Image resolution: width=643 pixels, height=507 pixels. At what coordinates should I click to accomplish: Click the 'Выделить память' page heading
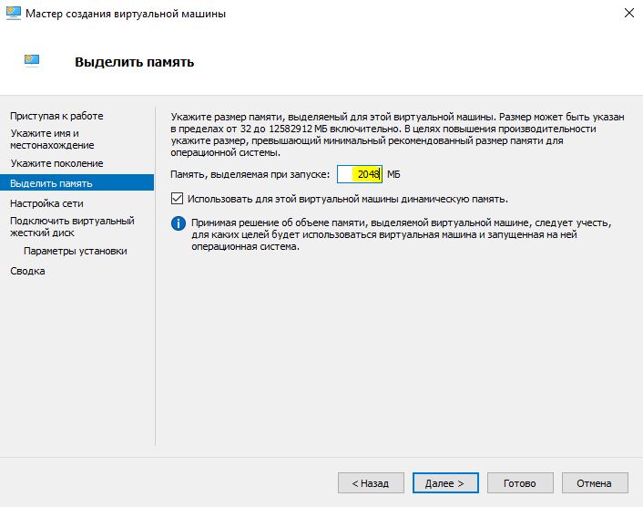pyautogui.click(x=135, y=62)
